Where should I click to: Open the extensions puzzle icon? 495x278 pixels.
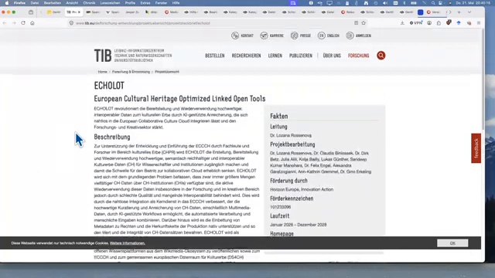point(439,23)
